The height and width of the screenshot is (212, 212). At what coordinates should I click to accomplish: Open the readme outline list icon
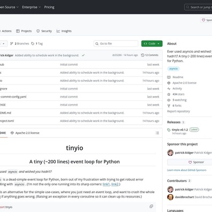click(x=157, y=133)
